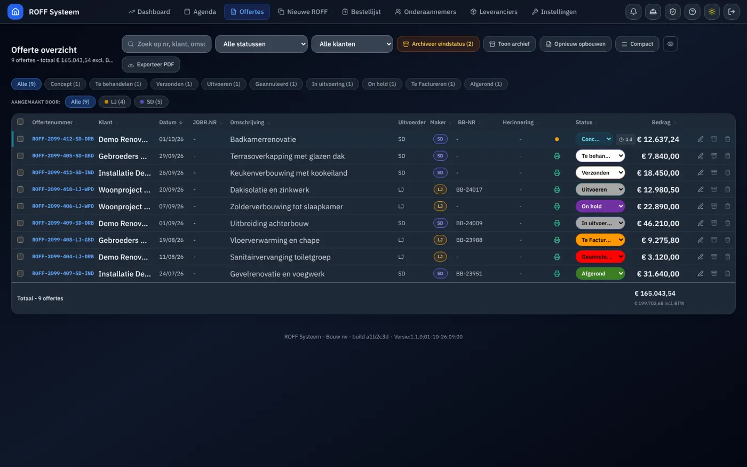Image resolution: width=747 pixels, height=467 pixels.
Task: Click the Opnieuw opbouwen button
Action: [x=576, y=44]
